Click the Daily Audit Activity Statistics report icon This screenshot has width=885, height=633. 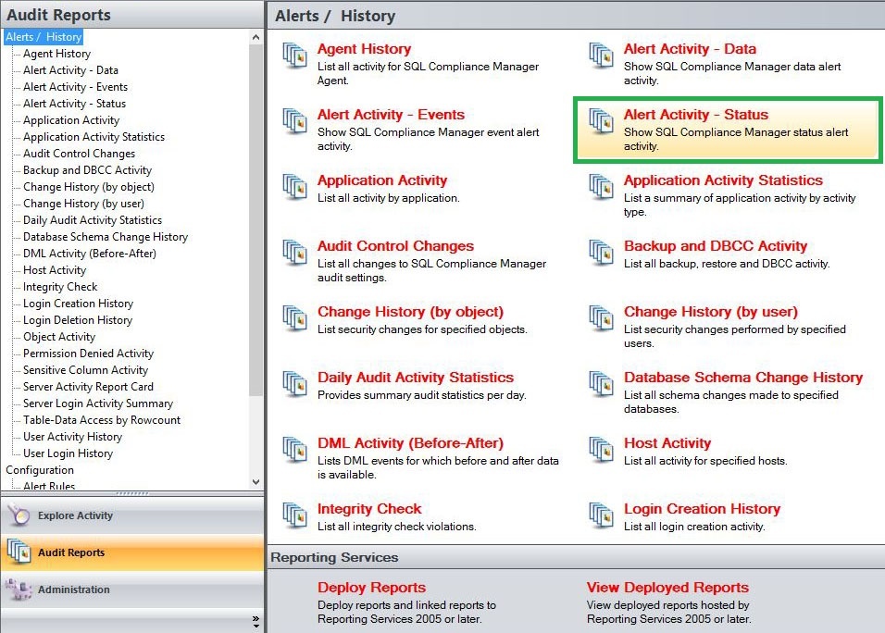pyautogui.click(x=294, y=384)
